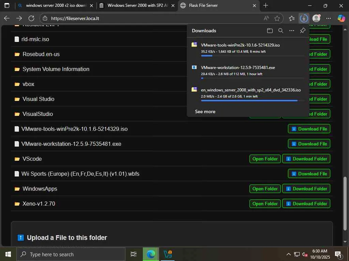Download File for VMware-tools-winPre2k iso row
This screenshot has height=261, width=349.
pyautogui.click(x=309, y=129)
